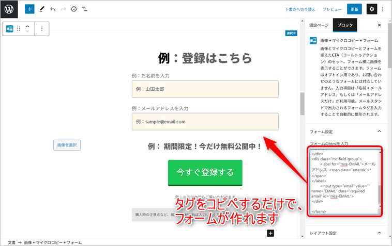392x246 pixels.
Task: Collapse the フォーム設定 panel
Action: coord(380,132)
